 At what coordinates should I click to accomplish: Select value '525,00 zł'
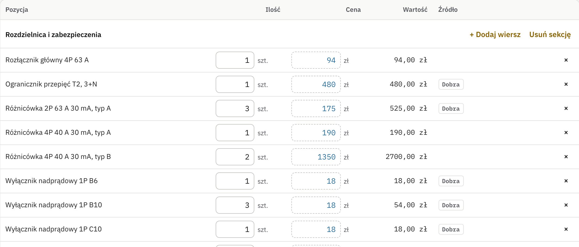[x=408, y=108]
